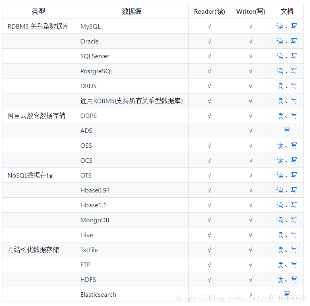Open the TxtFile write (写) doc link
Image resolution: width=310 pixels, height=306 pixels.
tap(294, 250)
